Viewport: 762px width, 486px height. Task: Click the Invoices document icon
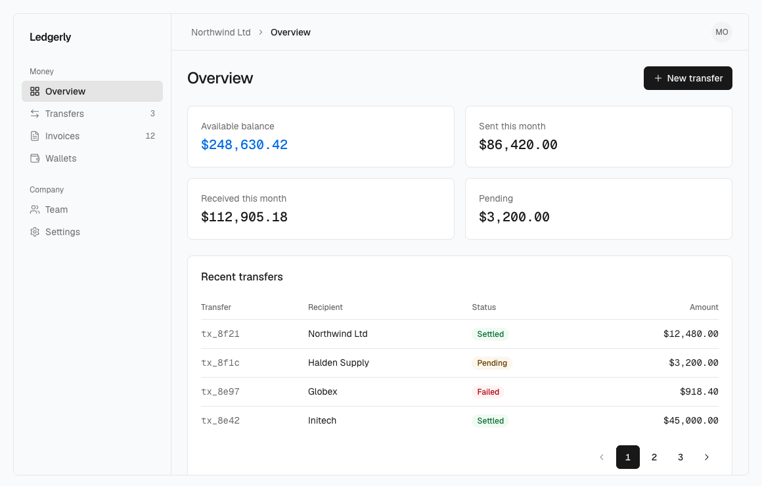[x=35, y=136]
